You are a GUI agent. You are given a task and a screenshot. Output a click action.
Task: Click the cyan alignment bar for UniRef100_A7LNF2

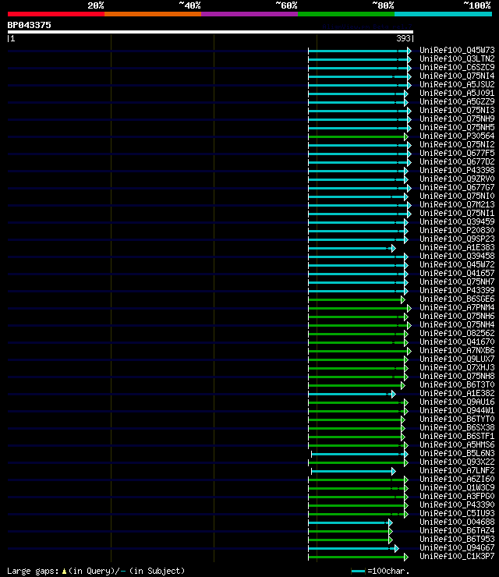tap(353, 472)
